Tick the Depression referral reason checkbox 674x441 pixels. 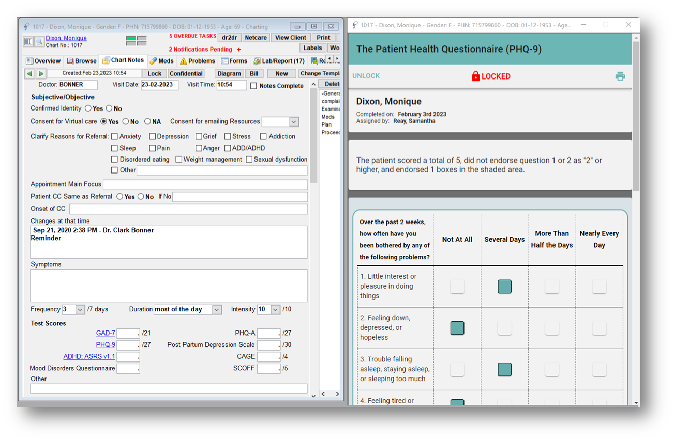point(153,137)
